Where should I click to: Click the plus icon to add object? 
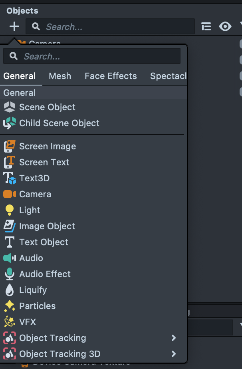14,26
